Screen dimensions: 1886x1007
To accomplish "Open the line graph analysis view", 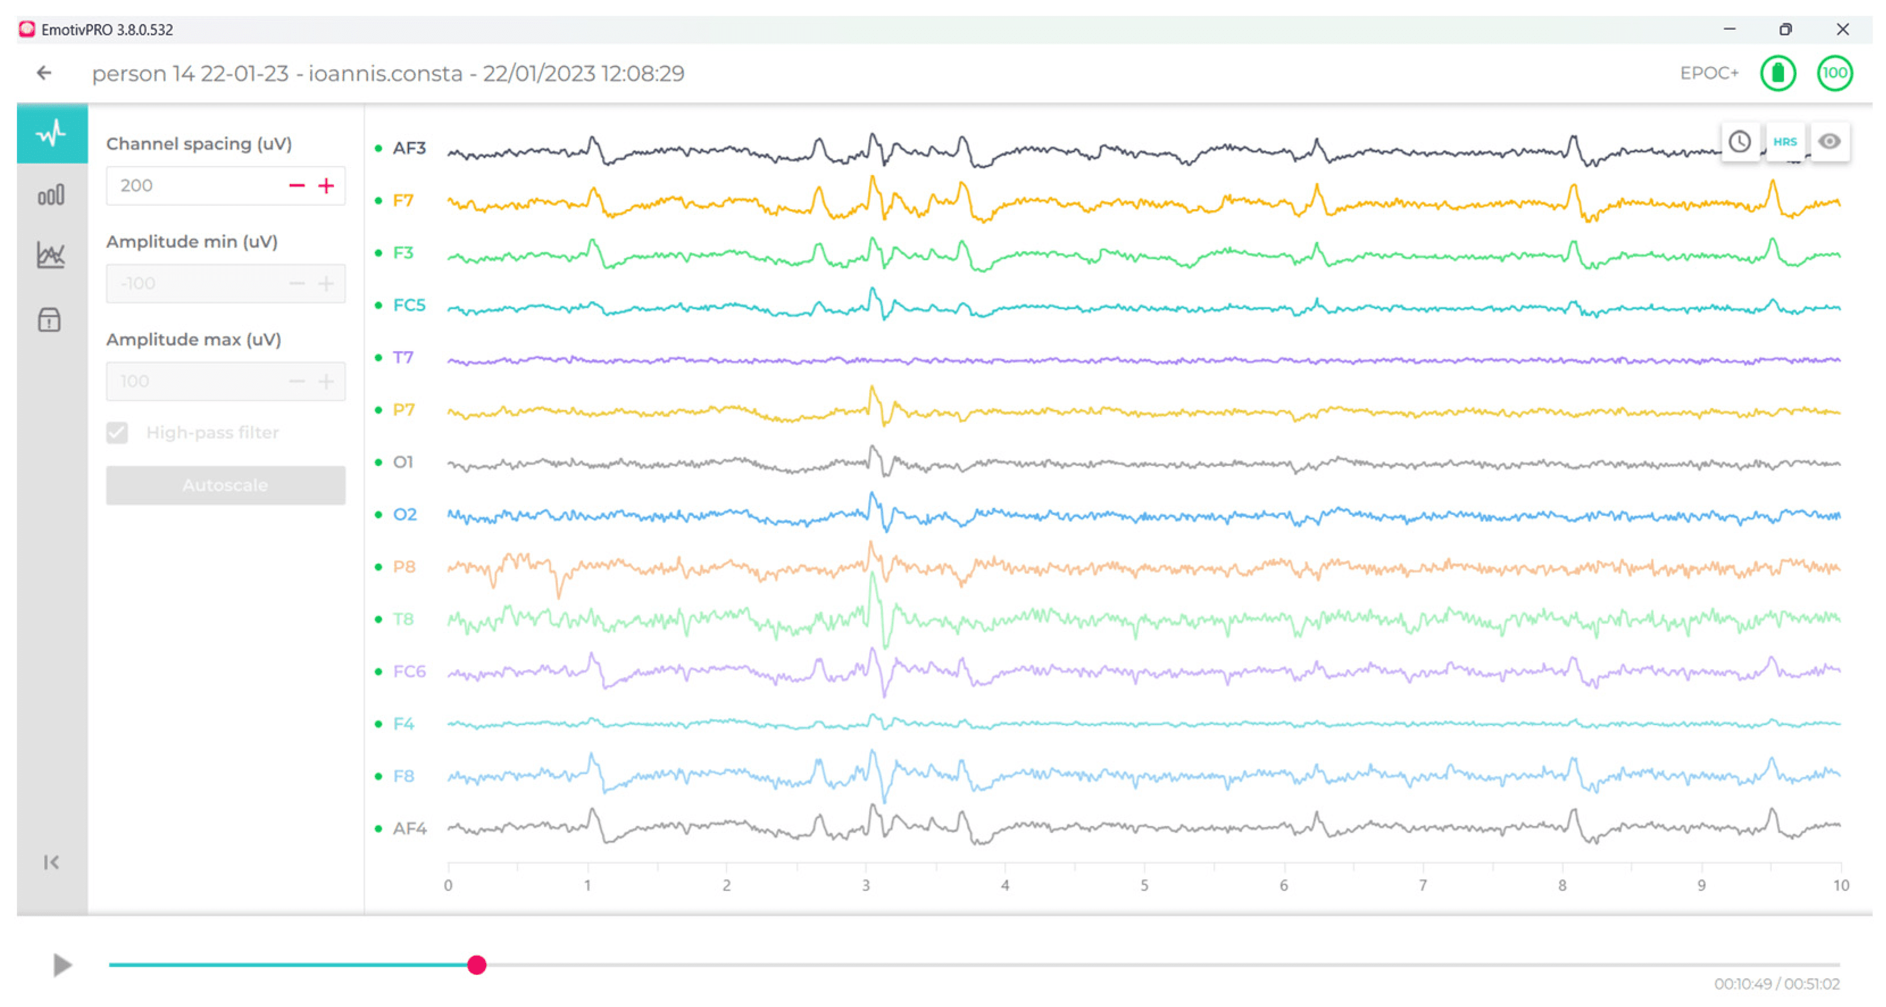I will coord(51,256).
